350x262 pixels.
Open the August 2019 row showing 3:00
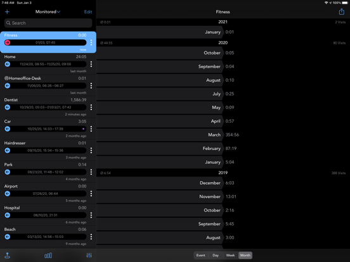click(223, 238)
